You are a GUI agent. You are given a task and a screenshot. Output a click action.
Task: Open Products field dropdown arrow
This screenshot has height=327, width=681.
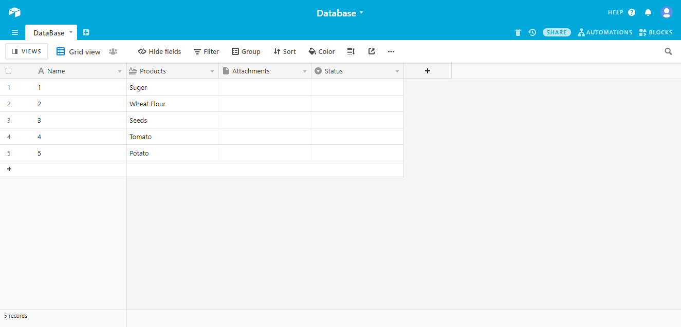pos(212,71)
